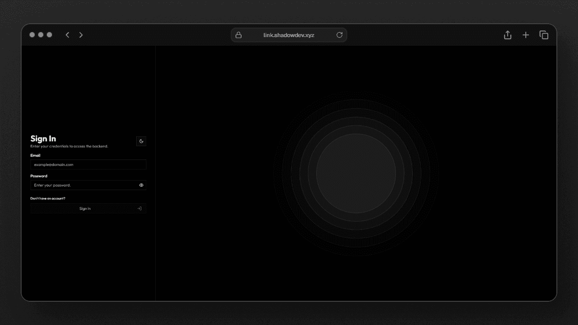Screen dimensions: 578x325
Task: Click the padlock icon in address bar
Action: click(x=239, y=35)
